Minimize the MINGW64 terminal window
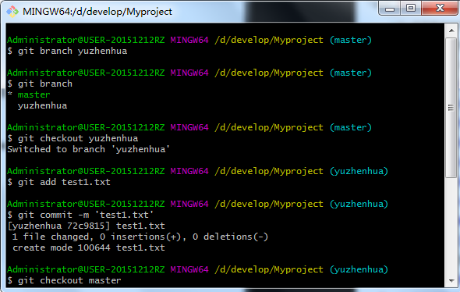This screenshot has width=460, height=292. [390, 9]
